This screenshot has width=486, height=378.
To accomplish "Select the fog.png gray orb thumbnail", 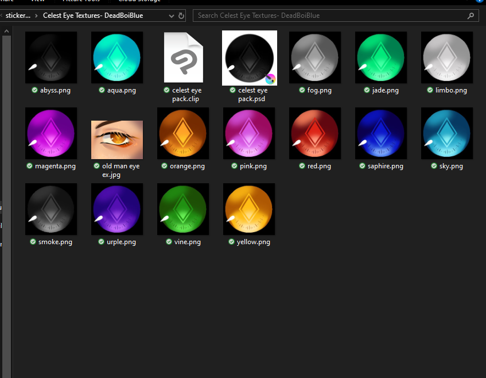I will pyautogui.click(x=315, y=57).
